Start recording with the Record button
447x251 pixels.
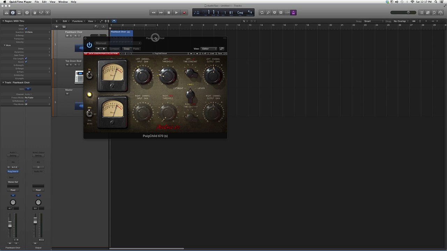point(184,13)
